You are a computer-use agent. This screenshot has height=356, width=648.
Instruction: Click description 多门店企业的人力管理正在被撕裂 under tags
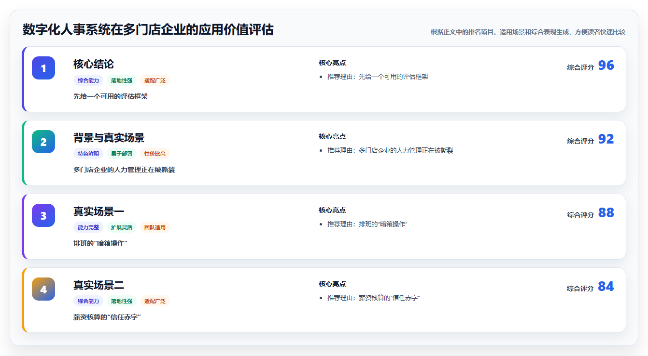coord(124,170)
